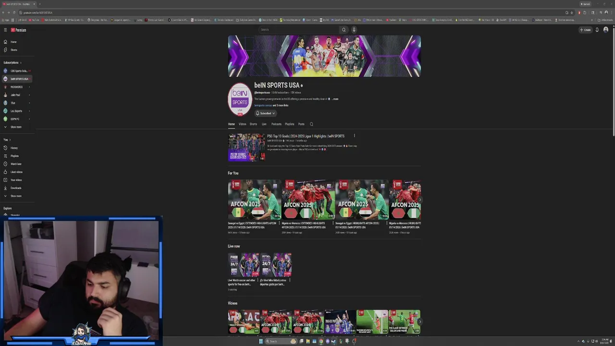This screenshot has height=346, width=615.
Task: Expand the Subscriptions section header
Action: (x=12, y=62)
